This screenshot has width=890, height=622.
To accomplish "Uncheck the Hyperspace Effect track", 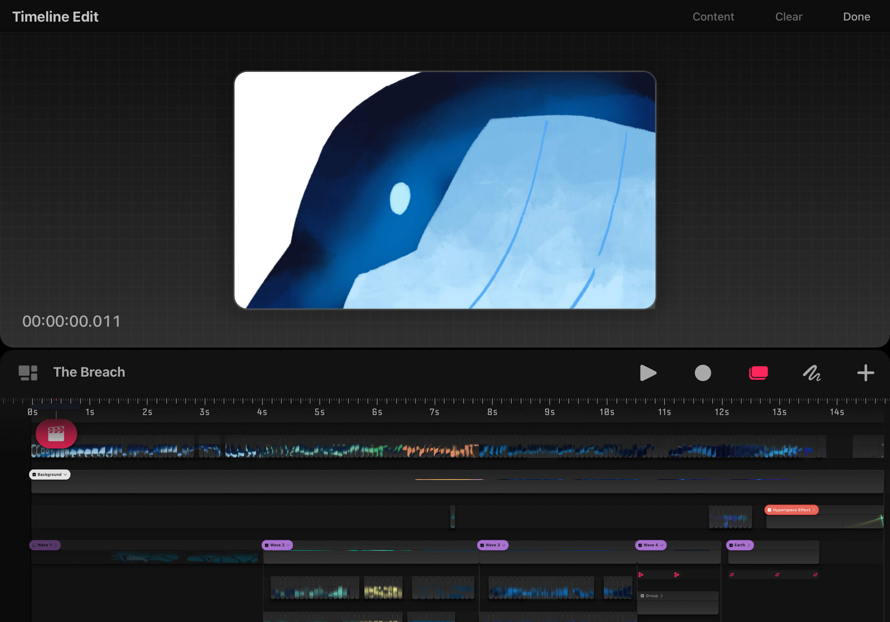I will [x=770, y=510].
